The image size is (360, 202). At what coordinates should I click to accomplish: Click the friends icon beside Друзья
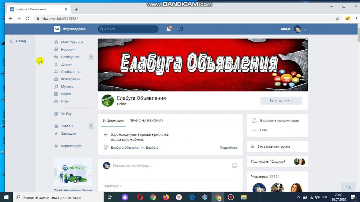tap(56, 64)
